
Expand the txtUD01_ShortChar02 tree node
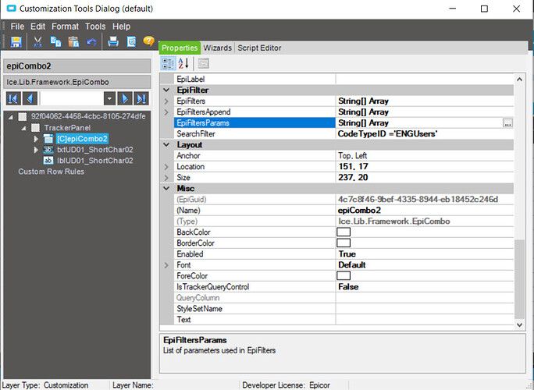pos(36,150)
